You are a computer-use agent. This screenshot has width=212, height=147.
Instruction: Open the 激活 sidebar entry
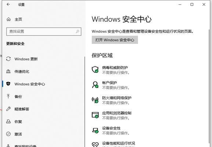[x=18, y=134]
